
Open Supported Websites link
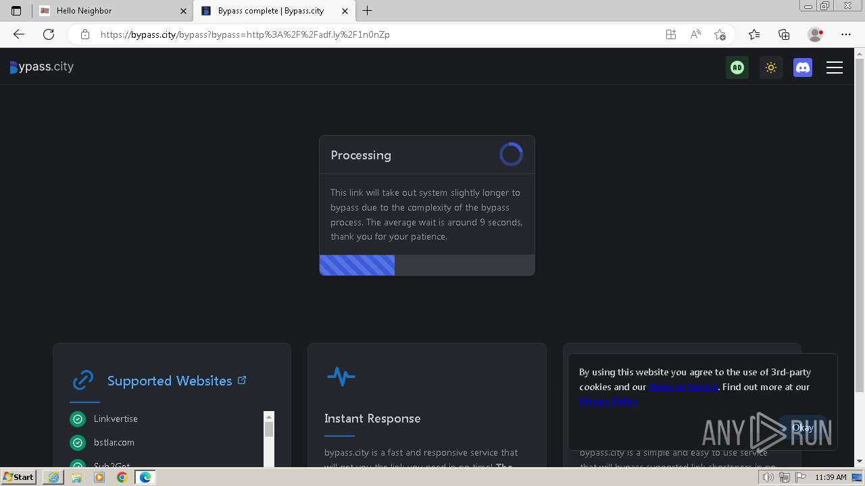pos(170,381)
